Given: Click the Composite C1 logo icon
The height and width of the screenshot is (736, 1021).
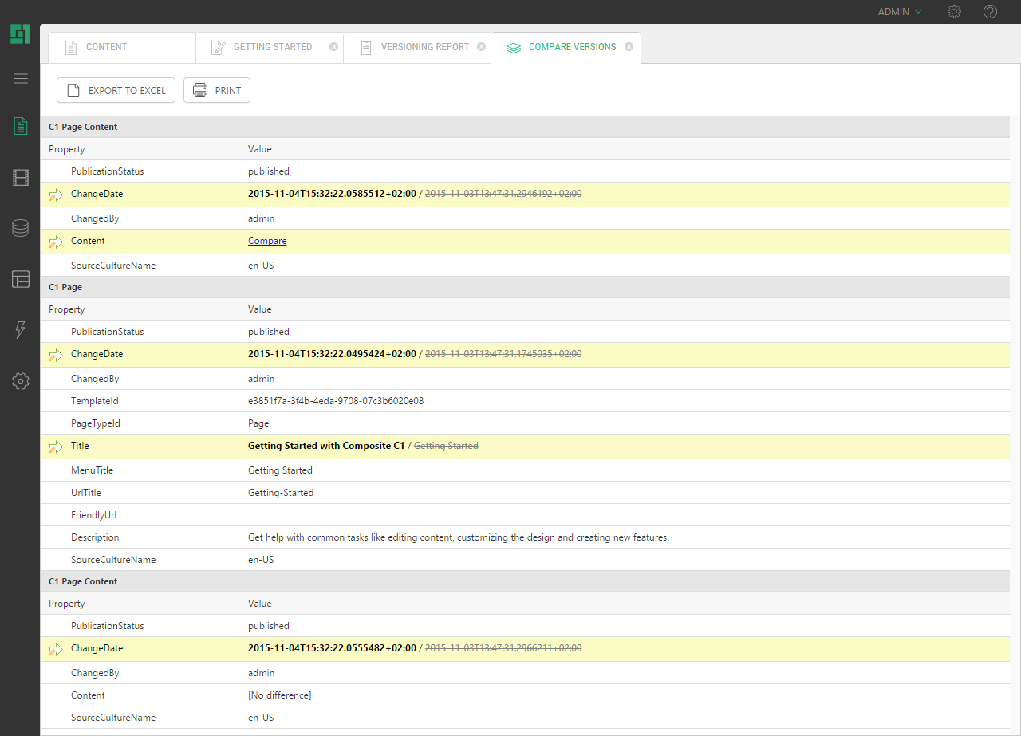Looking at the screenshot, I should click(x=20, y=34).
